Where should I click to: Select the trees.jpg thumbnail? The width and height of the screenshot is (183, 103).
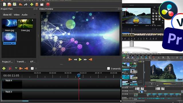(25, 24)
